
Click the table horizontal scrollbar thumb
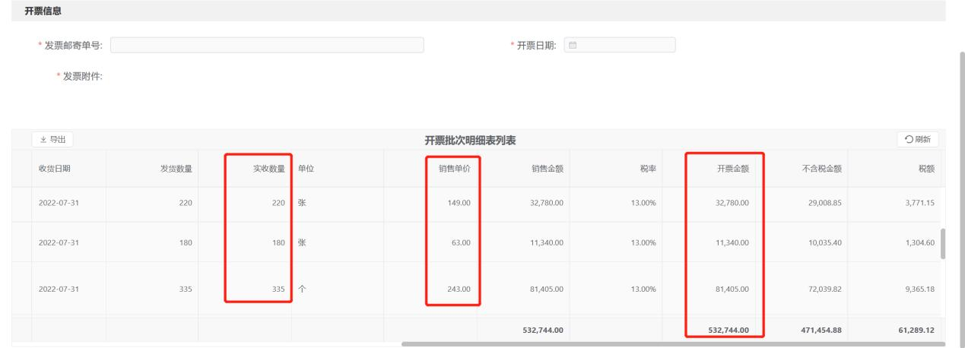coord(673,344)
